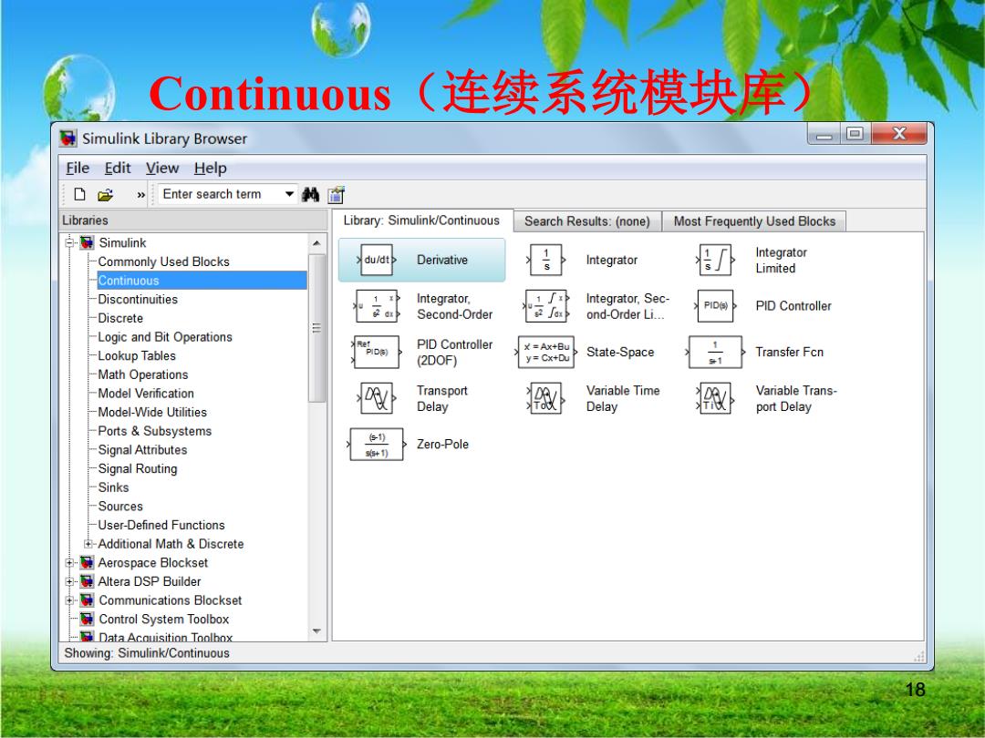Image resolution: width=985 pixels, height=738 pixels.
Task: Select the Model Verification entry
Action: point(146,394)
